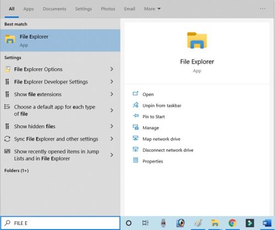Switch to the Email tab
The image size is (275, 230).
tap(130, 9)
